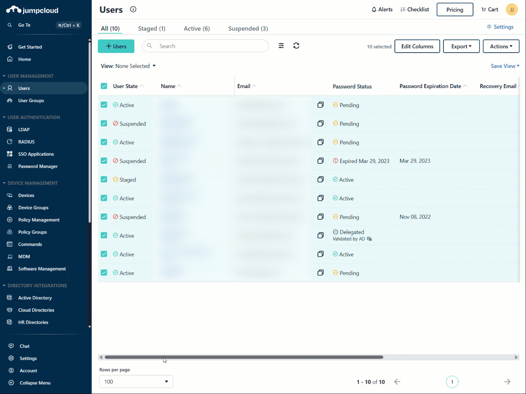Screen dimensions: 526x394
Task: Click the + Users button
Action: pyautogui.click(x=116, y=46)
